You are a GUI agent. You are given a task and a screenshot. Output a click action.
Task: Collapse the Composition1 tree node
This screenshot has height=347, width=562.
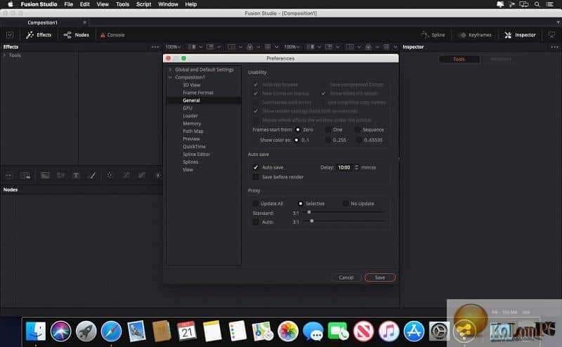pos(170,77)
